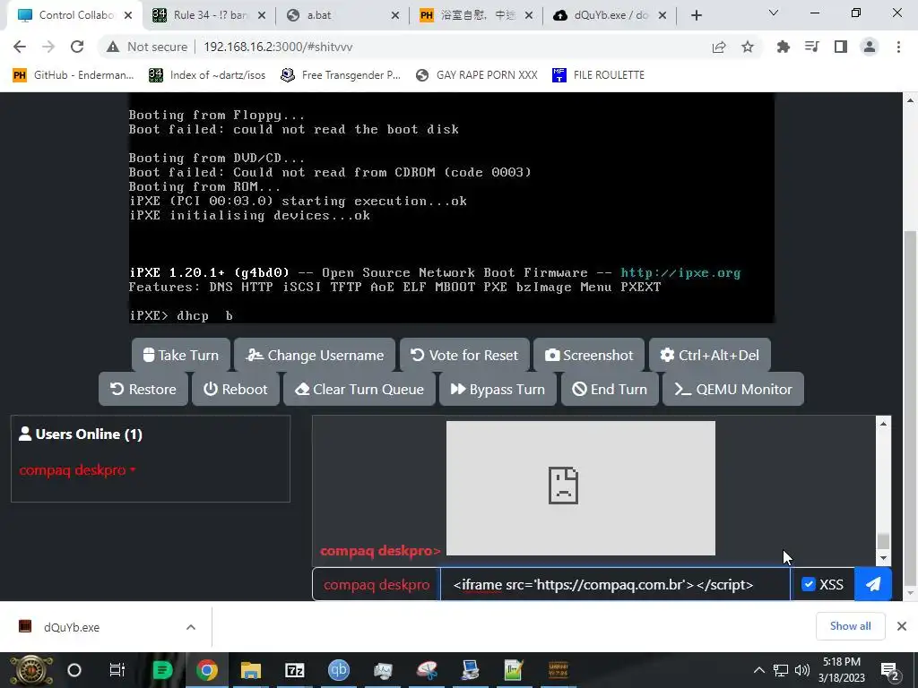Click the page vertical scrollbar thumb

pos(910,408)
